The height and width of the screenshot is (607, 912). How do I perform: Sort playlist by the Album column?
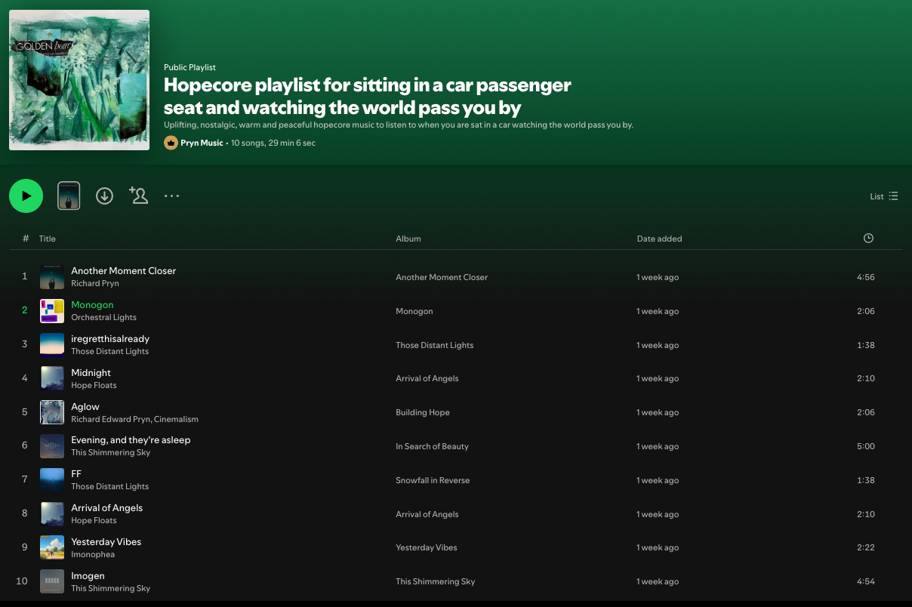pos(408,239)
